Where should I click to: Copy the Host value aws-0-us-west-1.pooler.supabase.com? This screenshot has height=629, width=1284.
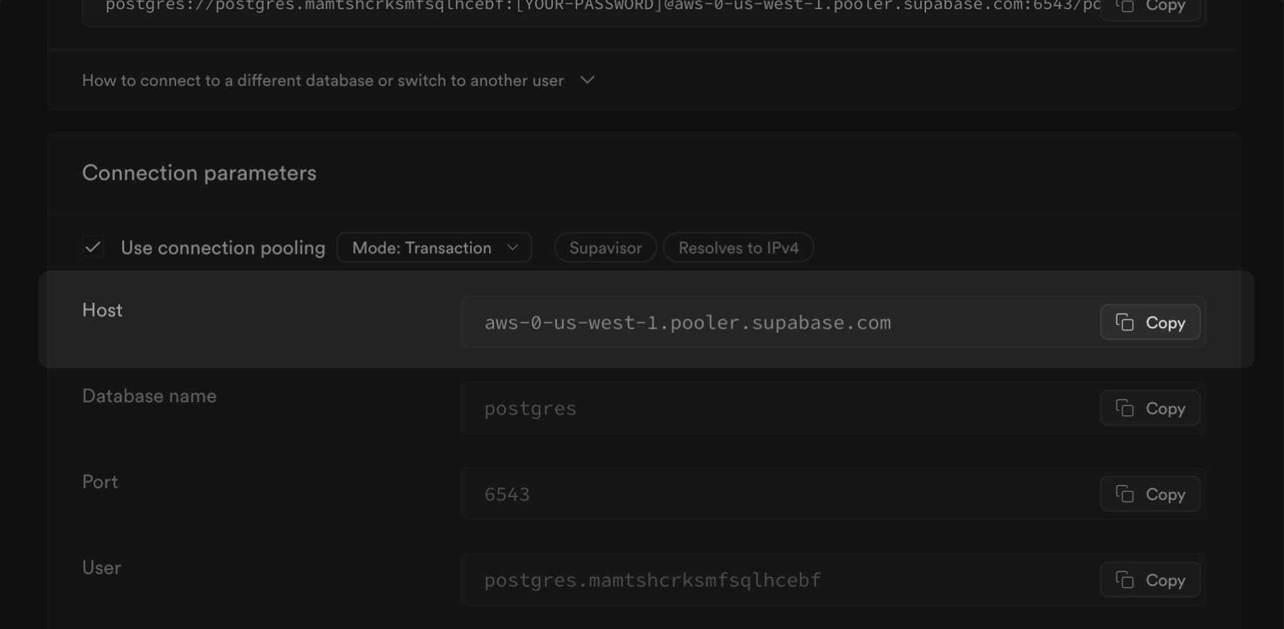(x=1149, y=322)
